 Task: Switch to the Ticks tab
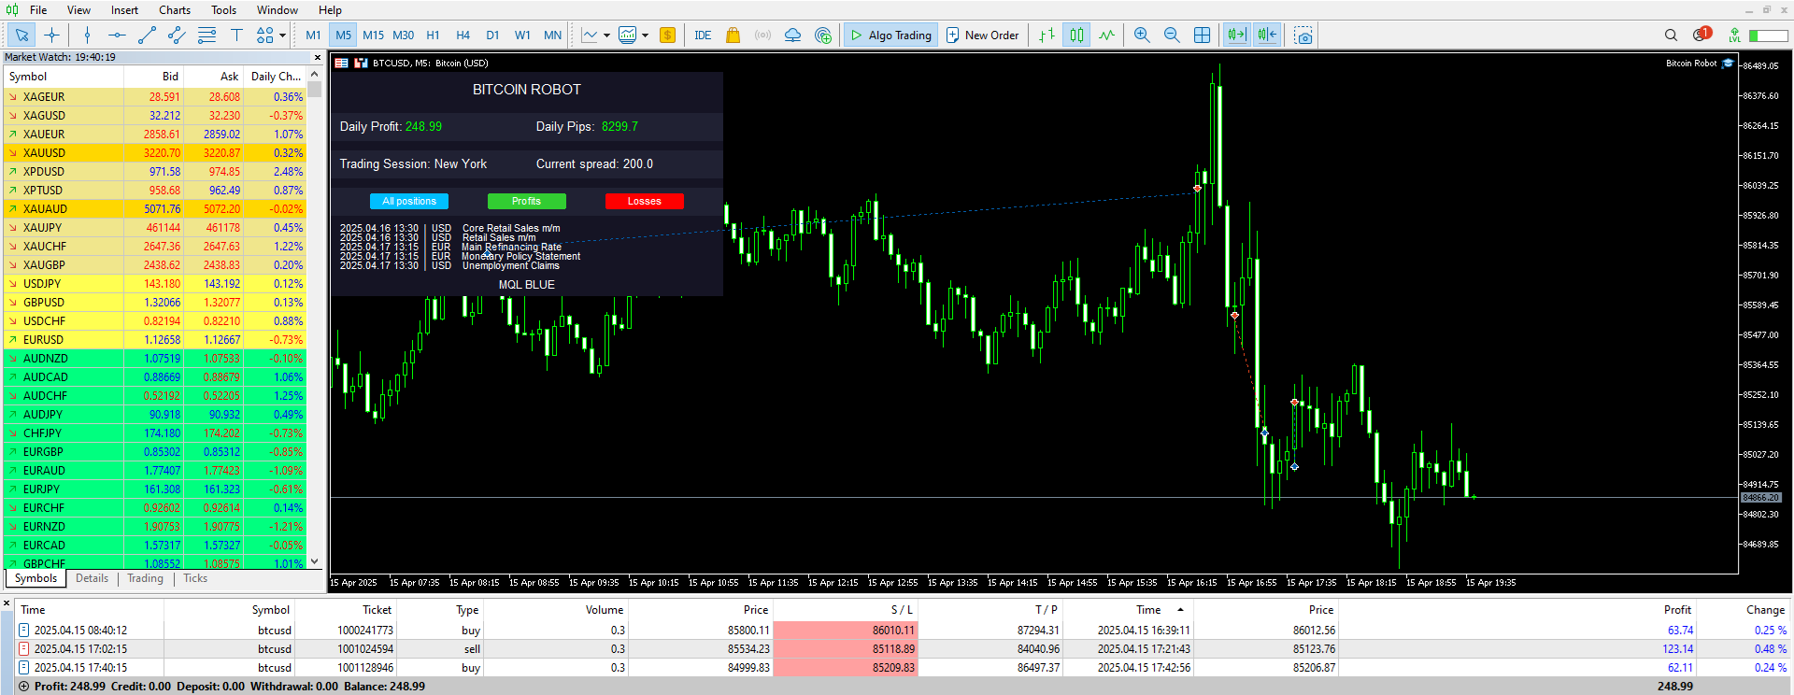pos(195,579)
